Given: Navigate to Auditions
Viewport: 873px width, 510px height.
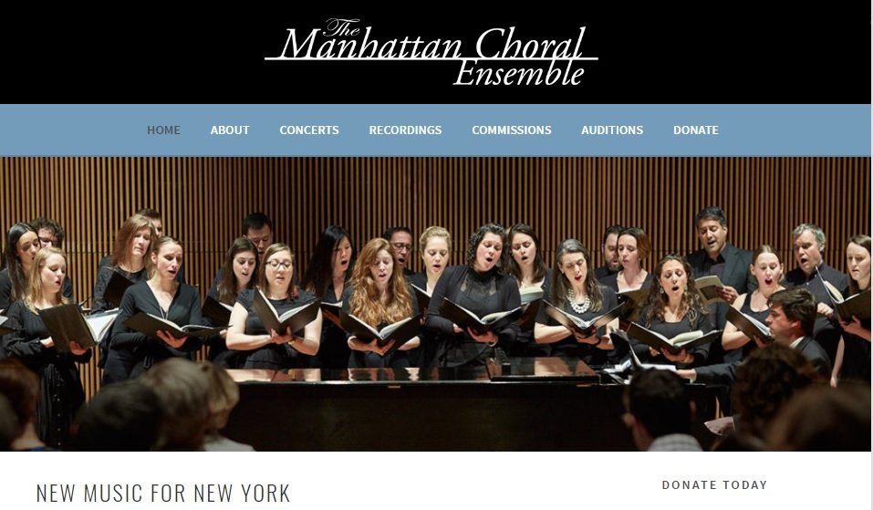Looking at the screenshot, I should tap(612, 130).
